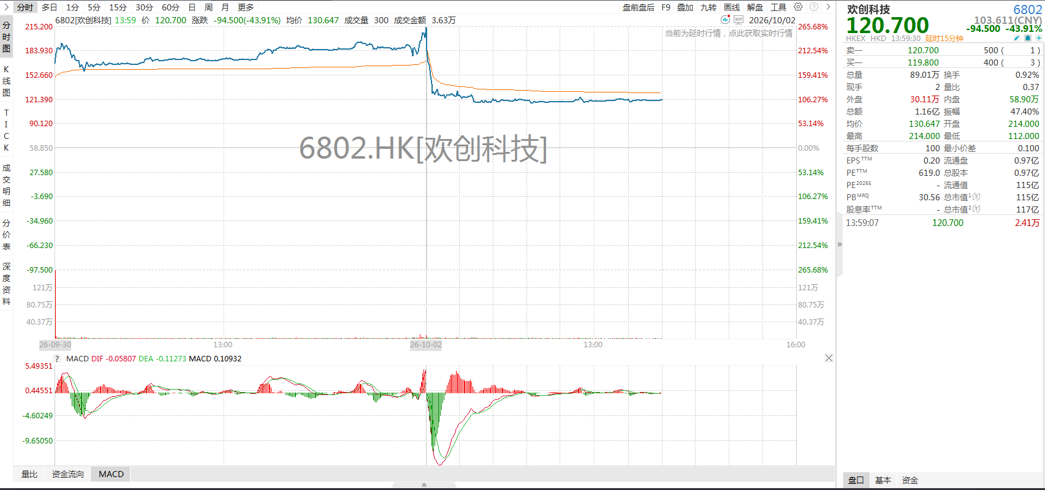
Task: Switch to 周 weekly chart
Action: pos(208,7)
